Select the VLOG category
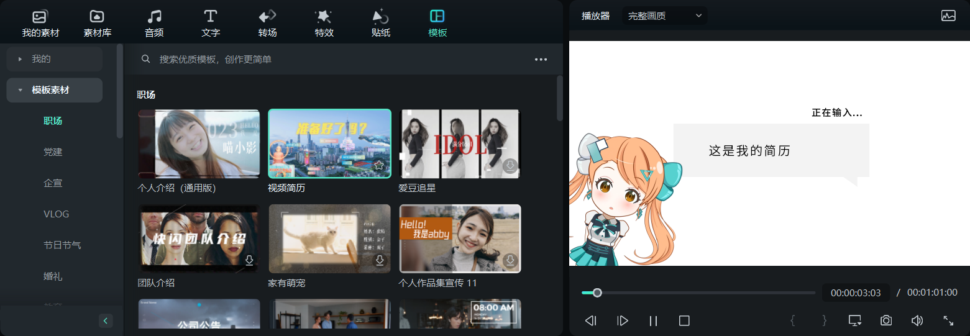 (x=56, y=214)
